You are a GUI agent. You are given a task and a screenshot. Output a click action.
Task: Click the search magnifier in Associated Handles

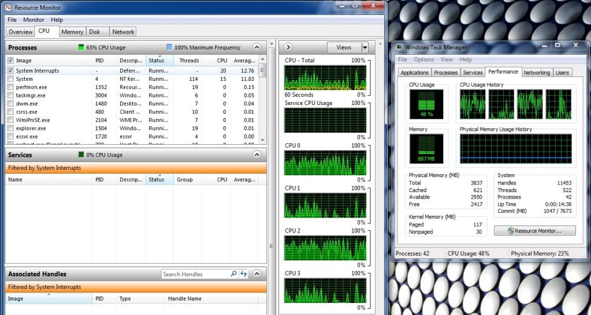(x=233, y=274)
